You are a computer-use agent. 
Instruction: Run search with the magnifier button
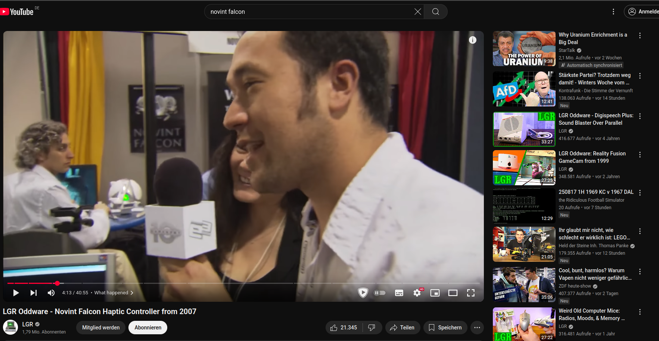pos(435,12)
